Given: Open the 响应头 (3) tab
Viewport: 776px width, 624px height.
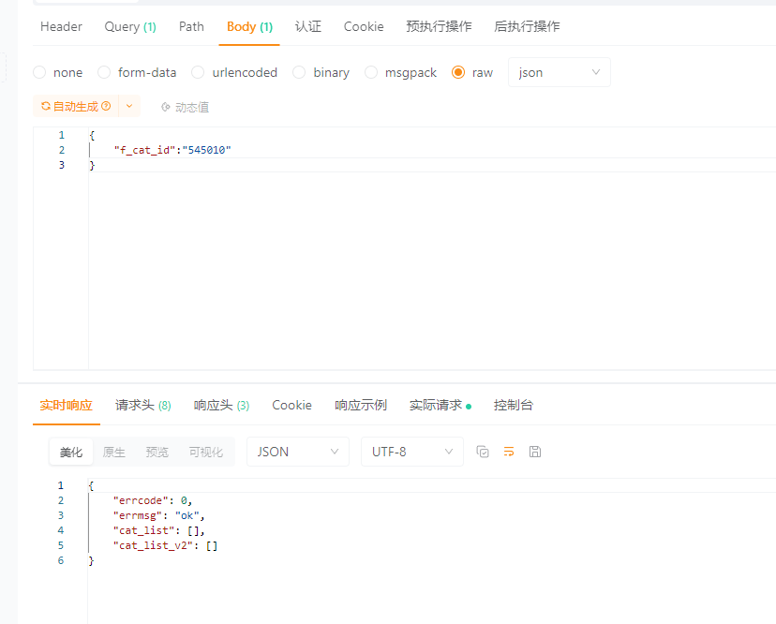Looking at the screenshot, I should (x=222, y=406).
